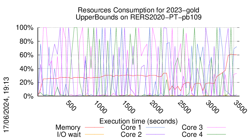
Task: Click the 'Core 1' legend label
Action: (x=131, y=128)
